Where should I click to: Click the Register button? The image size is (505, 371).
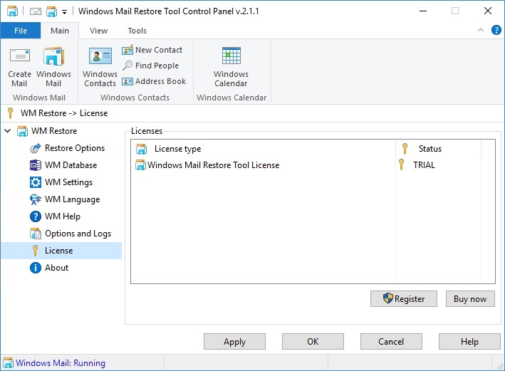click(404, 299)
